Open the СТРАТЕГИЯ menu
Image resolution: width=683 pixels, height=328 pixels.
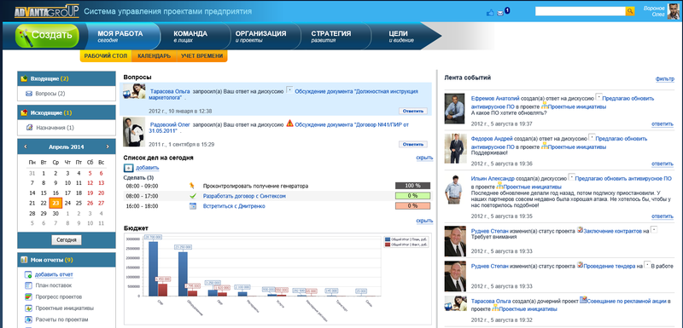331,36
